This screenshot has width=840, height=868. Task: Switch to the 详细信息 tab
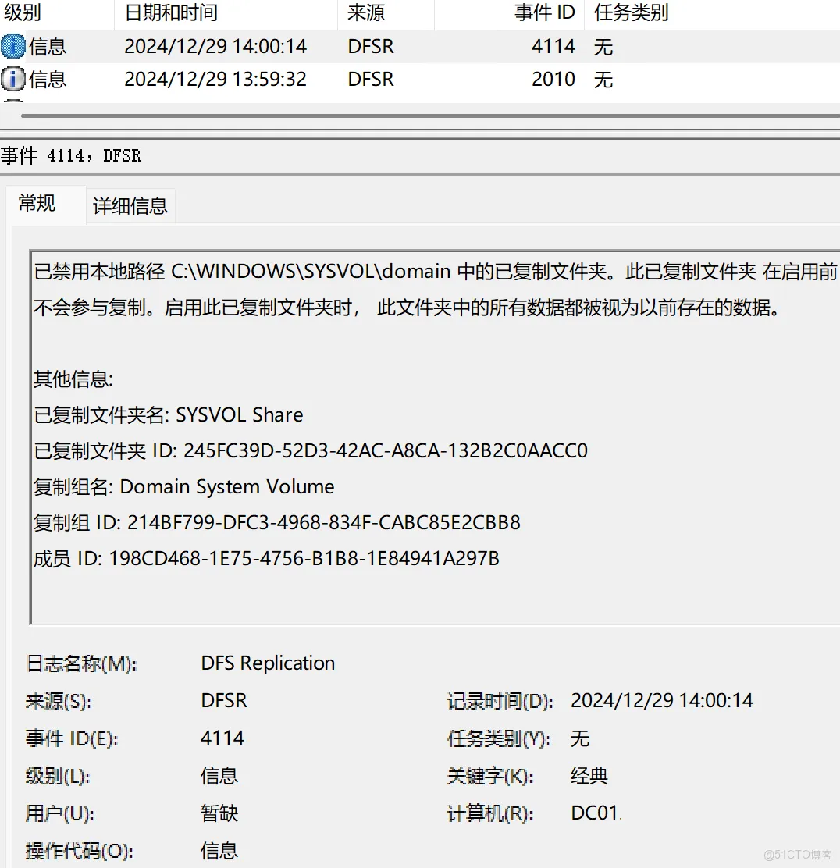[x=130, y=205]
